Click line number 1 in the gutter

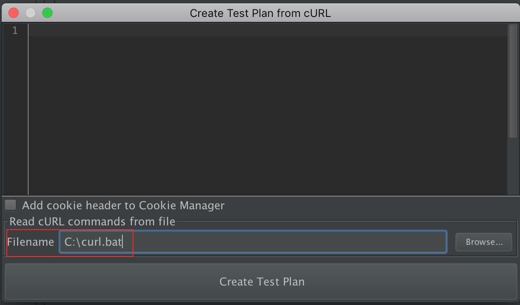(15, 30)
